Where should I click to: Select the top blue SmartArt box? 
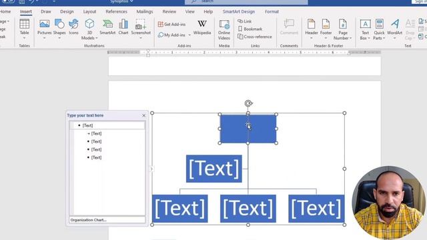248,129
